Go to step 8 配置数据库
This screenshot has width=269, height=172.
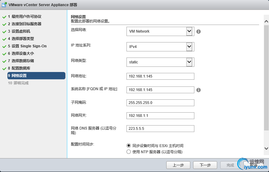[x=19, y=68]
